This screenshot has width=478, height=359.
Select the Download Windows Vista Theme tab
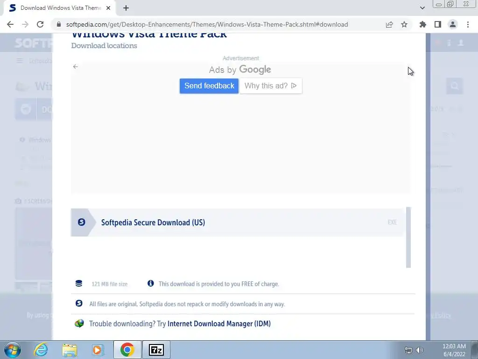point(59,8)
